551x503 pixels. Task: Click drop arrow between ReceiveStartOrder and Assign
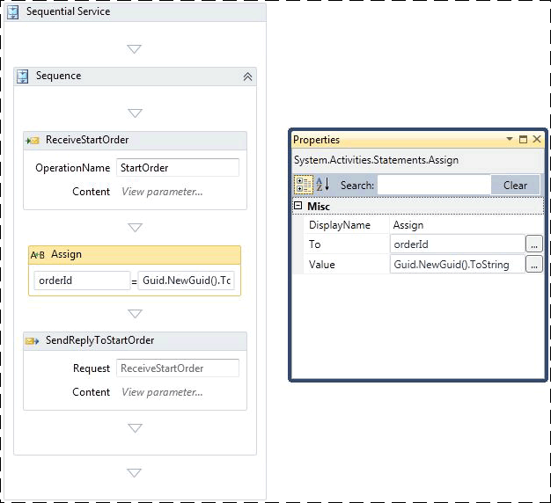point(135,228)
